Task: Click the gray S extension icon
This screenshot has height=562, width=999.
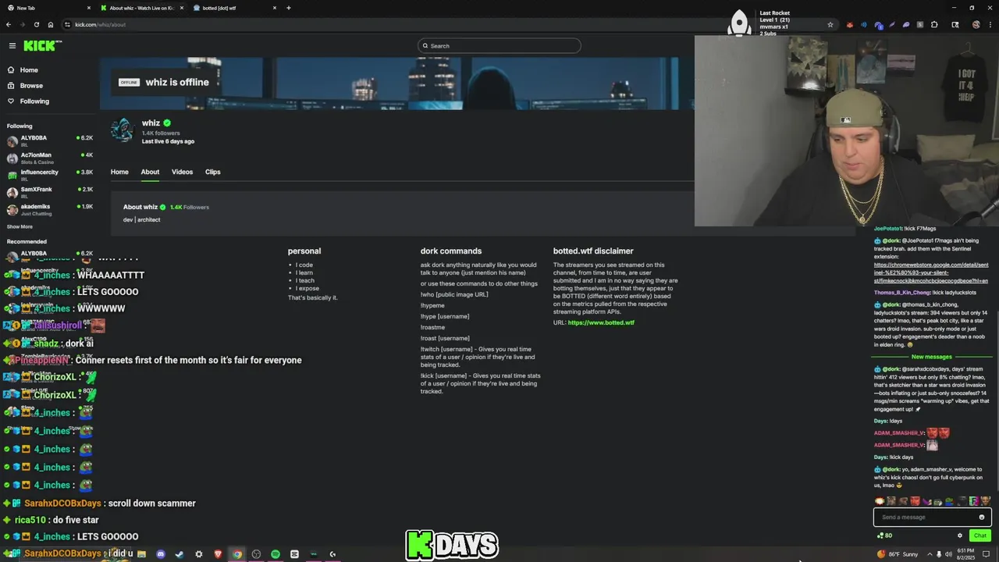Action: pyautogui.click(x=920, y=25)
